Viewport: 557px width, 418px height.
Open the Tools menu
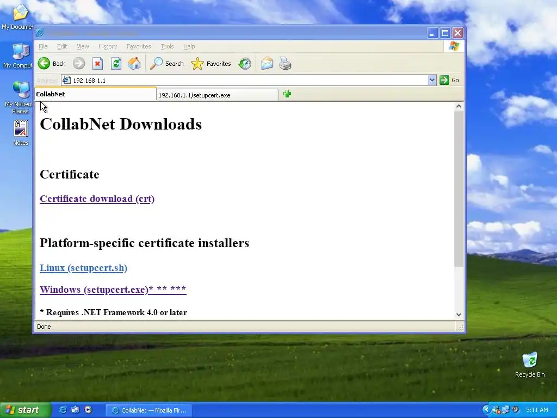click(167, 46)
